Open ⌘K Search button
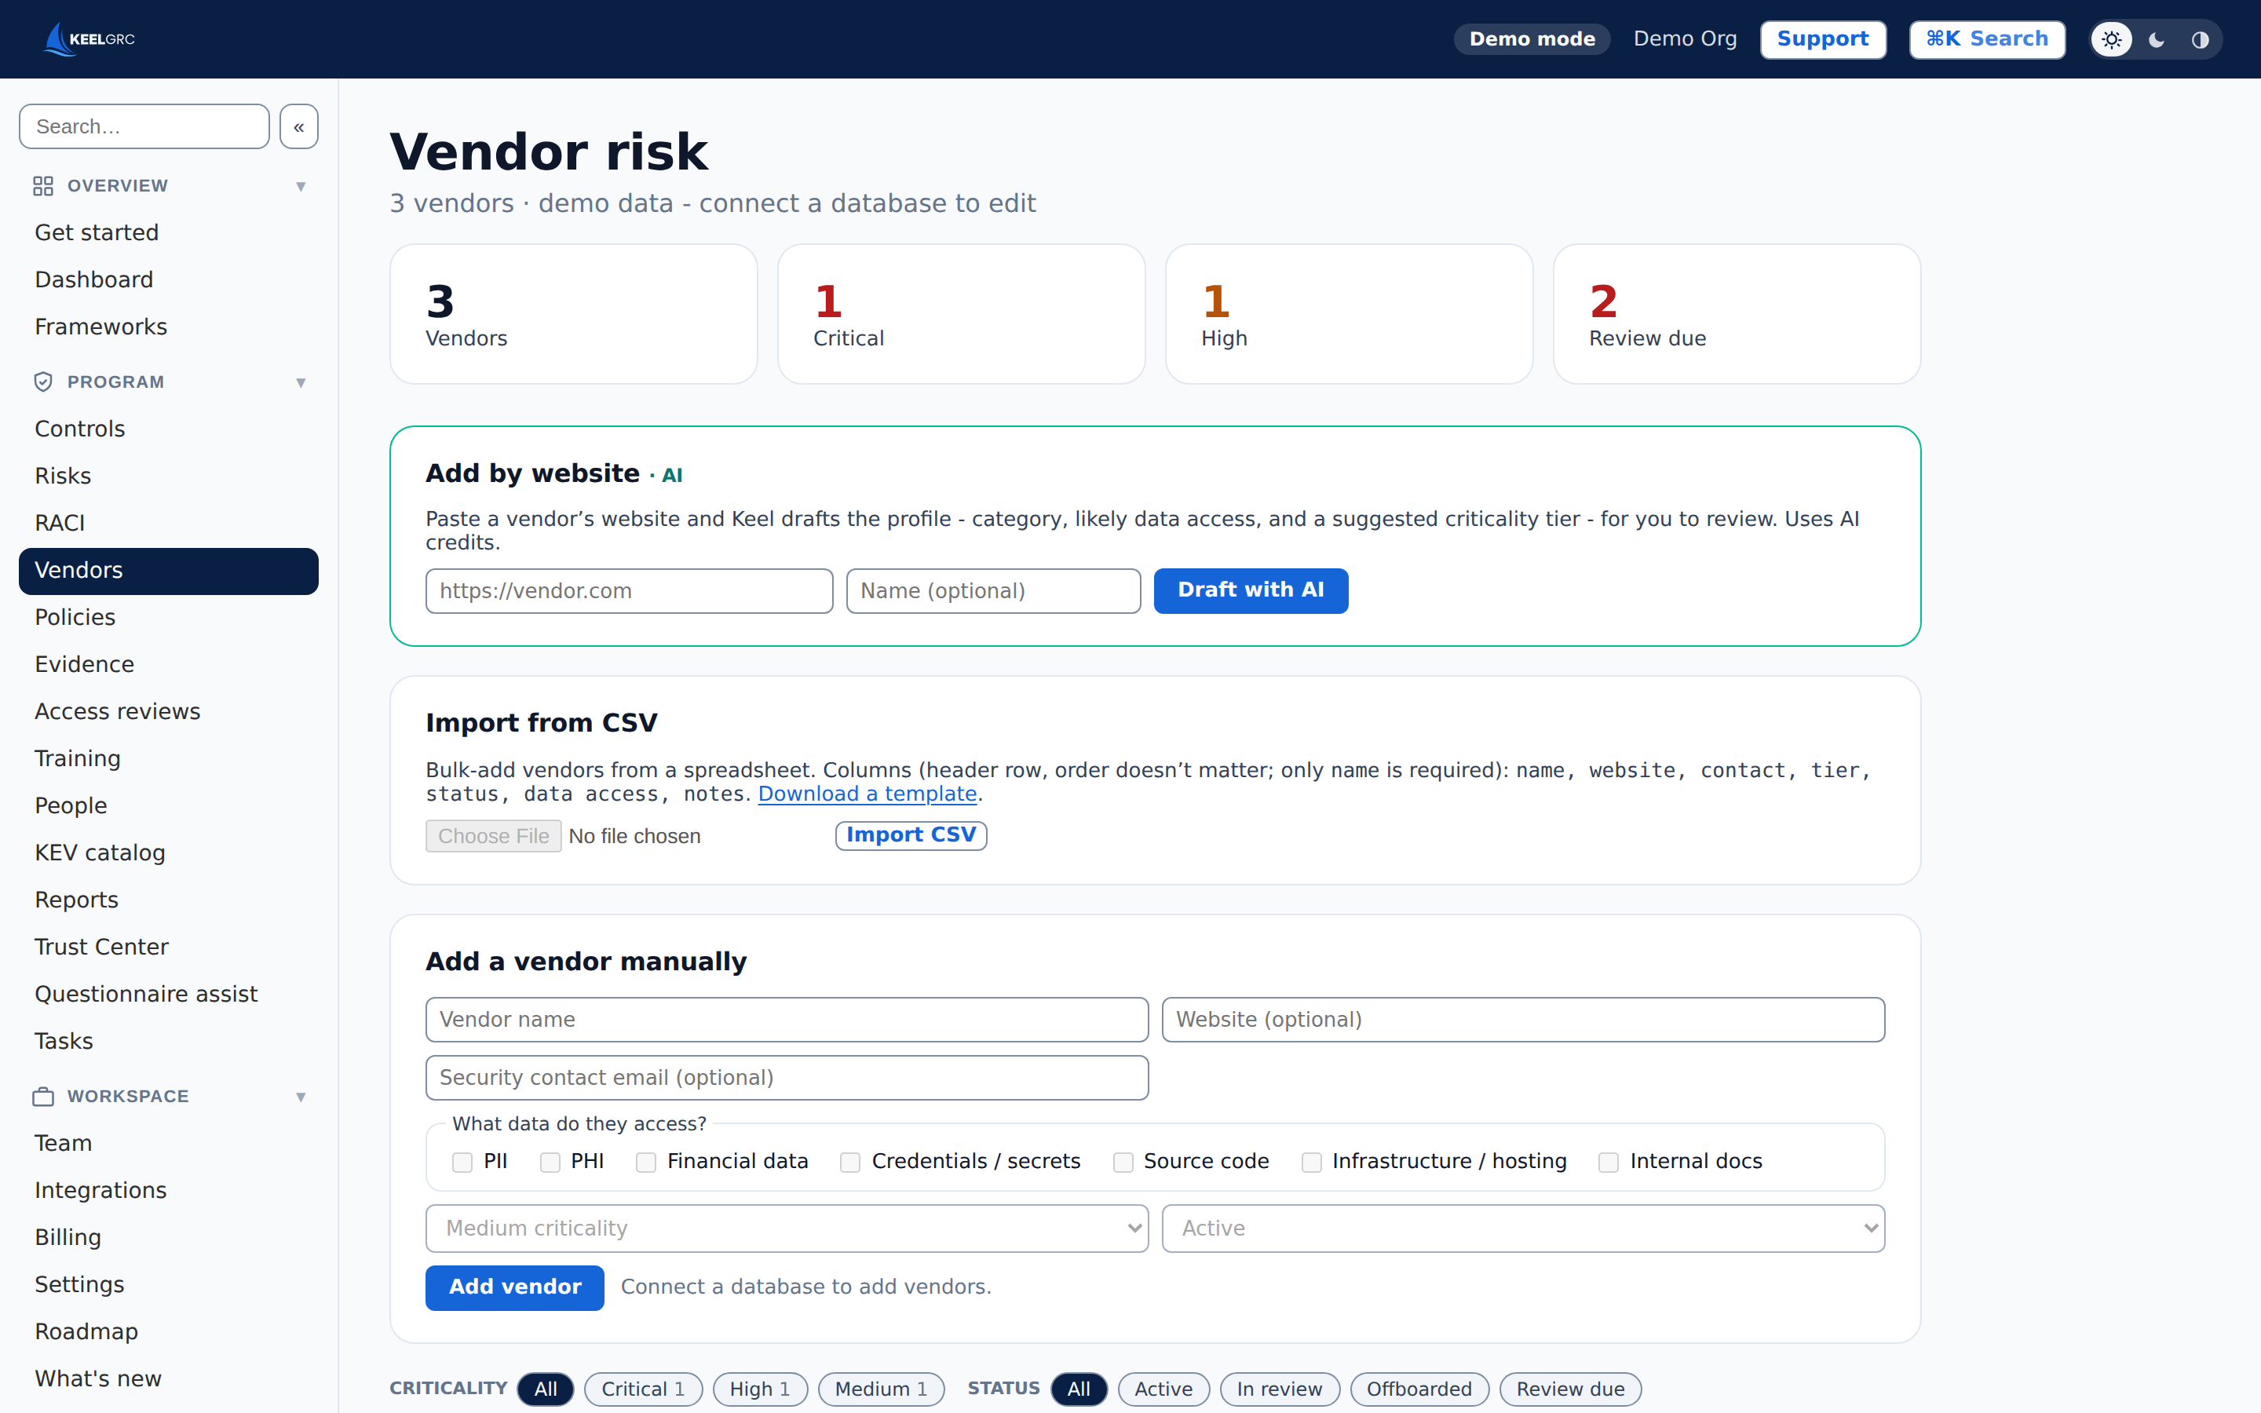 [1986, 39]
